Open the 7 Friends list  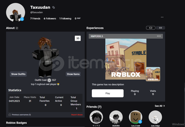[x=35, y=18]
